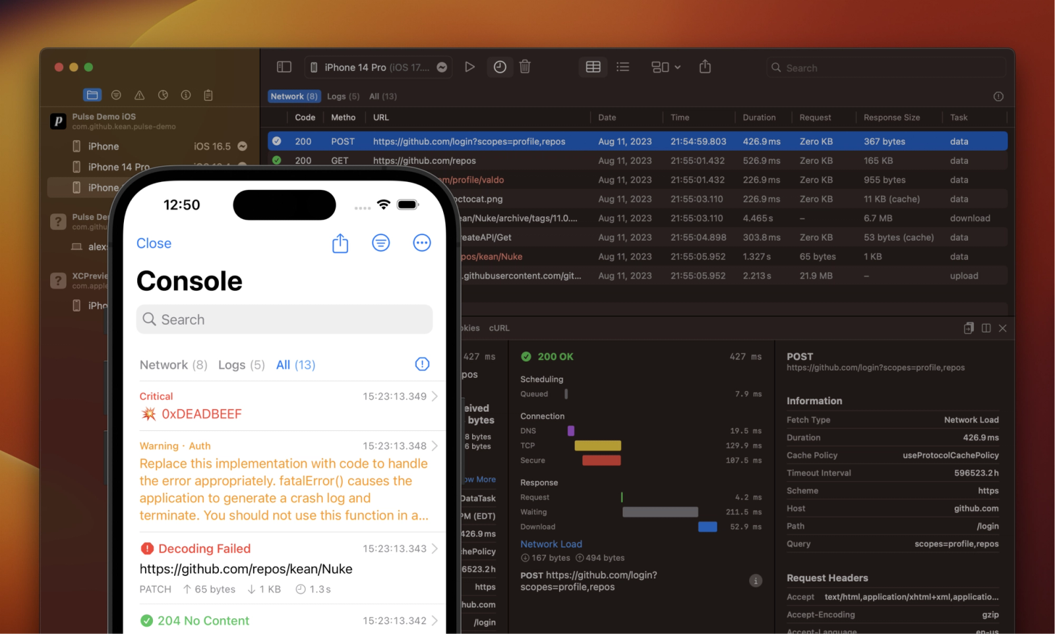The width and height of the screenshot is (1055, 634).
Task: Expand the iOS 16.5 dropdown beside iPhone
Action: 242,146
